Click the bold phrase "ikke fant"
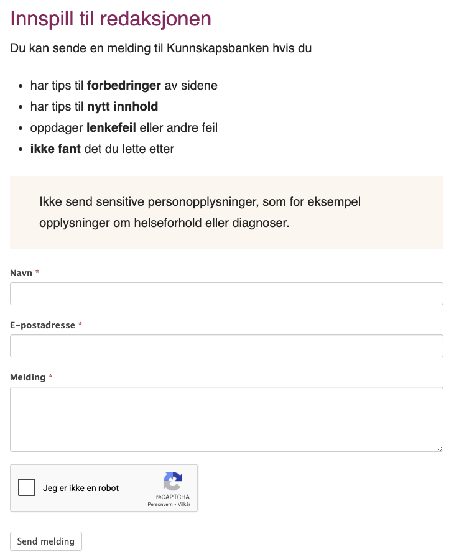The height and width of the screenshot is (557, 454). 55,149
